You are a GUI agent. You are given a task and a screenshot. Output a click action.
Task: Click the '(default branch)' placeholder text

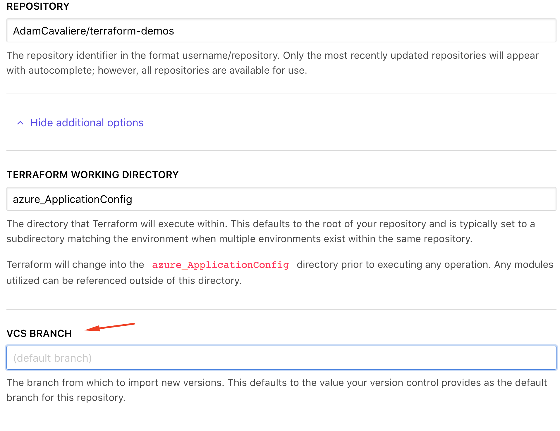point(53,358)
